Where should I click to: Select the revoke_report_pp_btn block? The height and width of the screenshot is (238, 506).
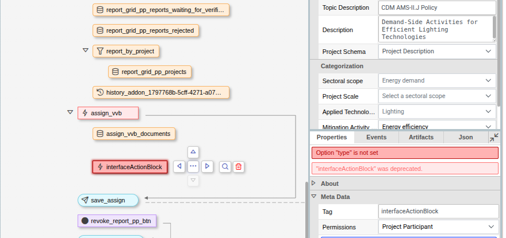pyautogui.click(x=117, y=221)
